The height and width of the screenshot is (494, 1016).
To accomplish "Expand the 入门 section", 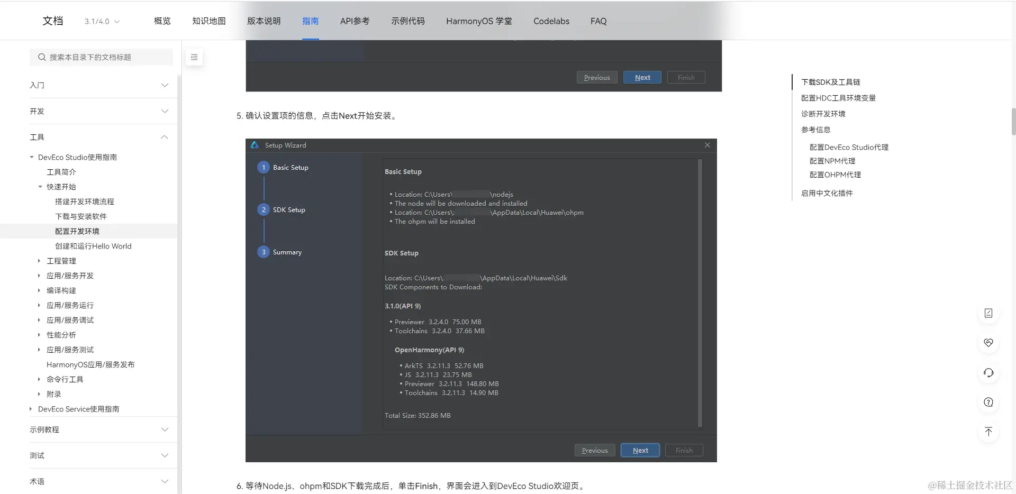I will click(x=99, y=85).
